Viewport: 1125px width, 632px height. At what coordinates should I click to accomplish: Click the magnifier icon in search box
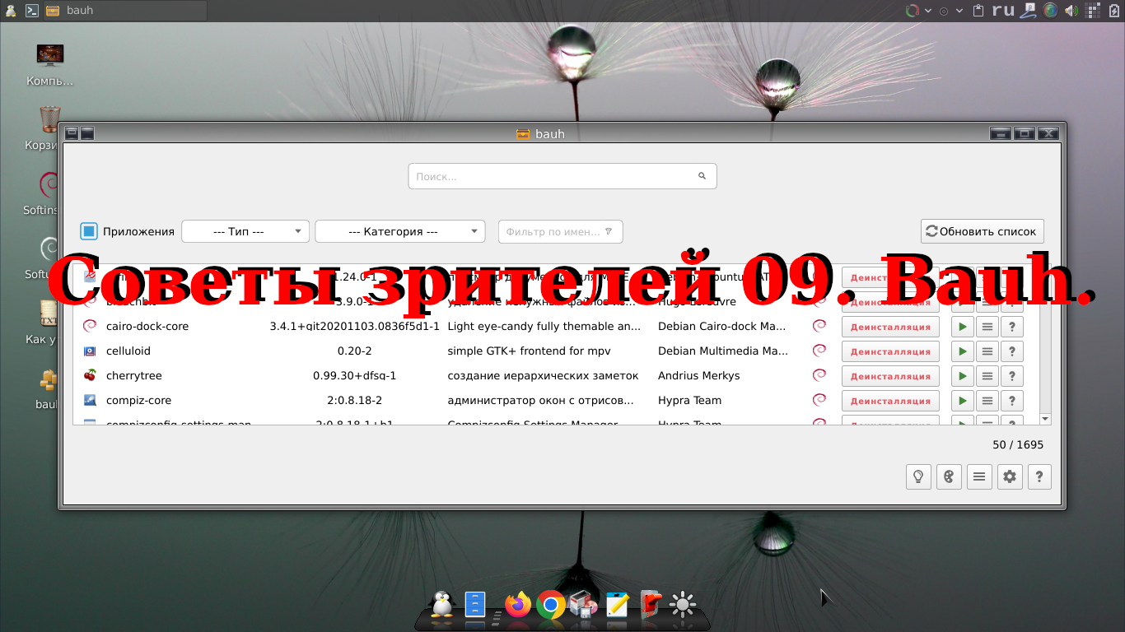coord(703,176)
